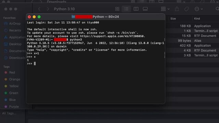Select the Blue tag in Finder sidebar

[10, 100]
